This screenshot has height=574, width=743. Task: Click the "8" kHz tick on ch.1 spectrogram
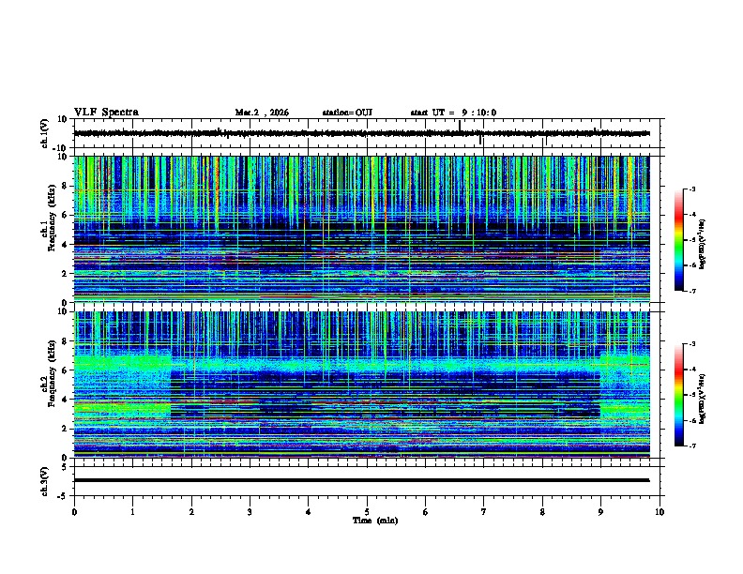[x=66, y=186]
